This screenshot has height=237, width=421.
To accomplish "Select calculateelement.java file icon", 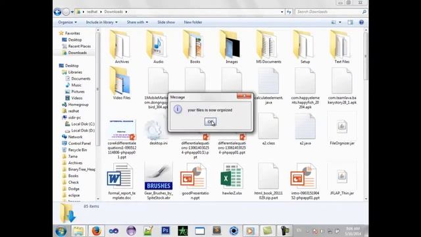I will 268,80.
